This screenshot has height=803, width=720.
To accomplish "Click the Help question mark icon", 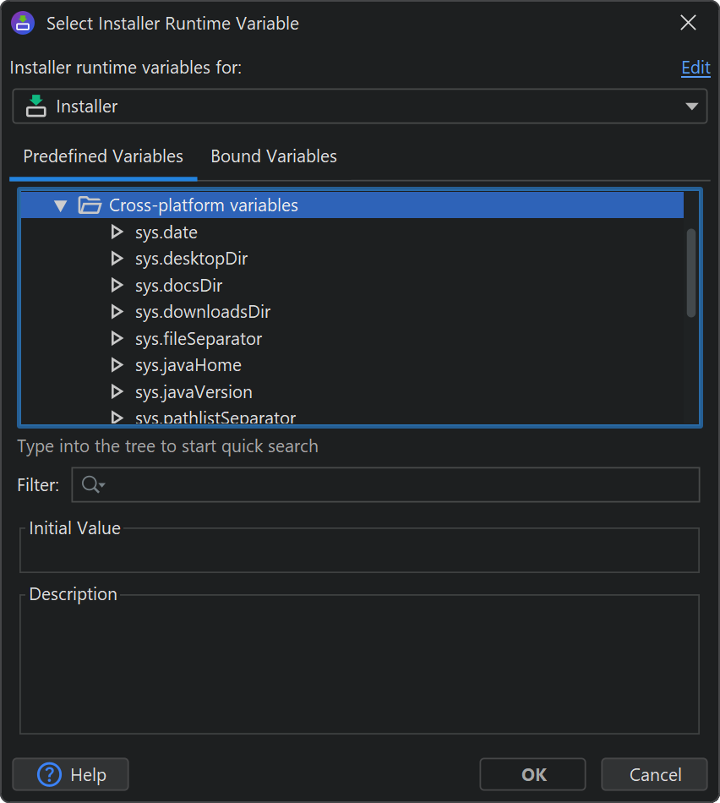I will tap(50, 774).
